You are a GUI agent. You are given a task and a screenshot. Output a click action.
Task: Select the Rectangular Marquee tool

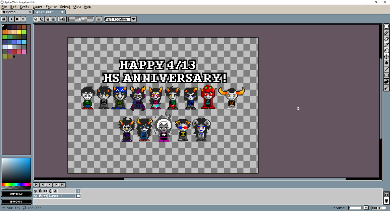tap(386, 27)
